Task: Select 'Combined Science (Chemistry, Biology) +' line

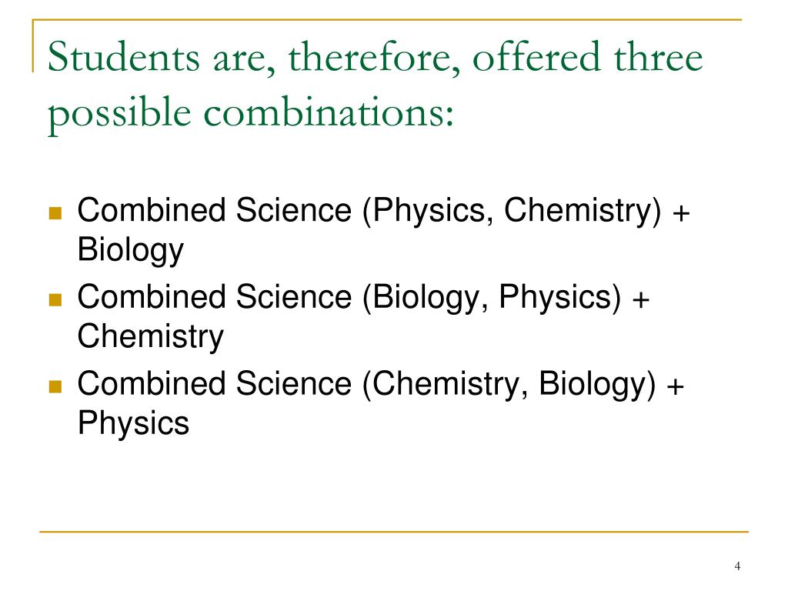Action: pyautogui.click(x=381, y=385)
